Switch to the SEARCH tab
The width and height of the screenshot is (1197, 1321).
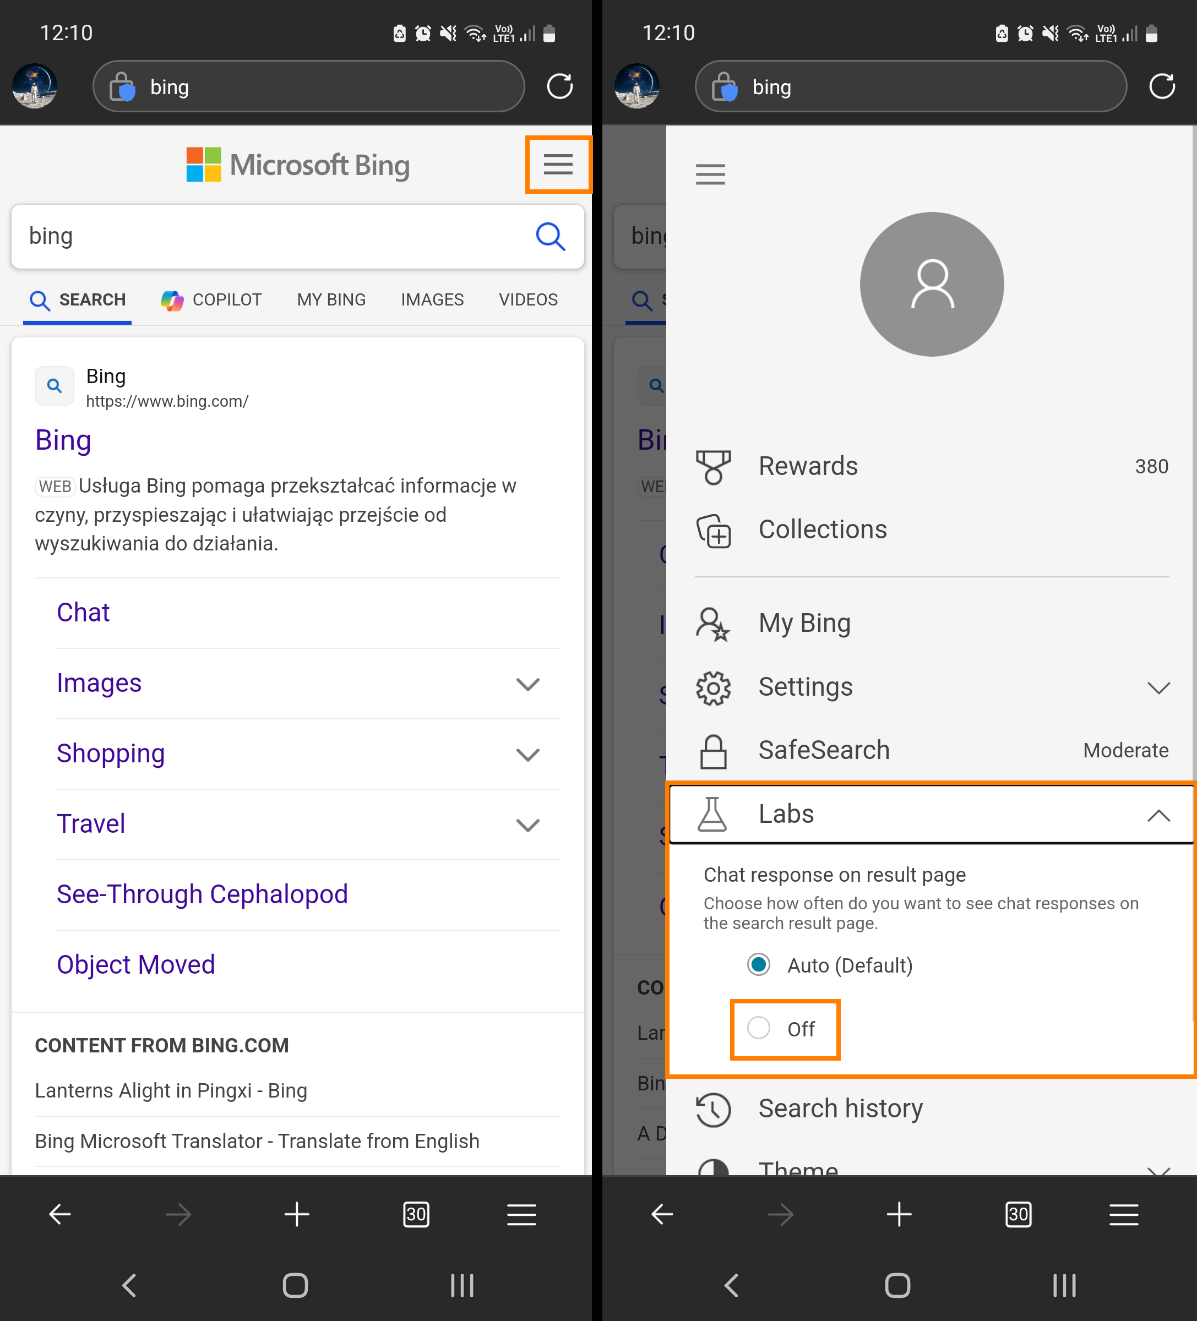[77, 300]
